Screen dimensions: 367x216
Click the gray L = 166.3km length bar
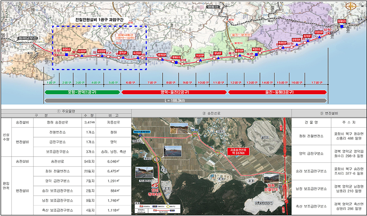185,101
